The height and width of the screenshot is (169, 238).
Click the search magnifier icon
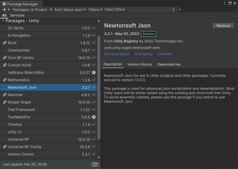point(180,10)
